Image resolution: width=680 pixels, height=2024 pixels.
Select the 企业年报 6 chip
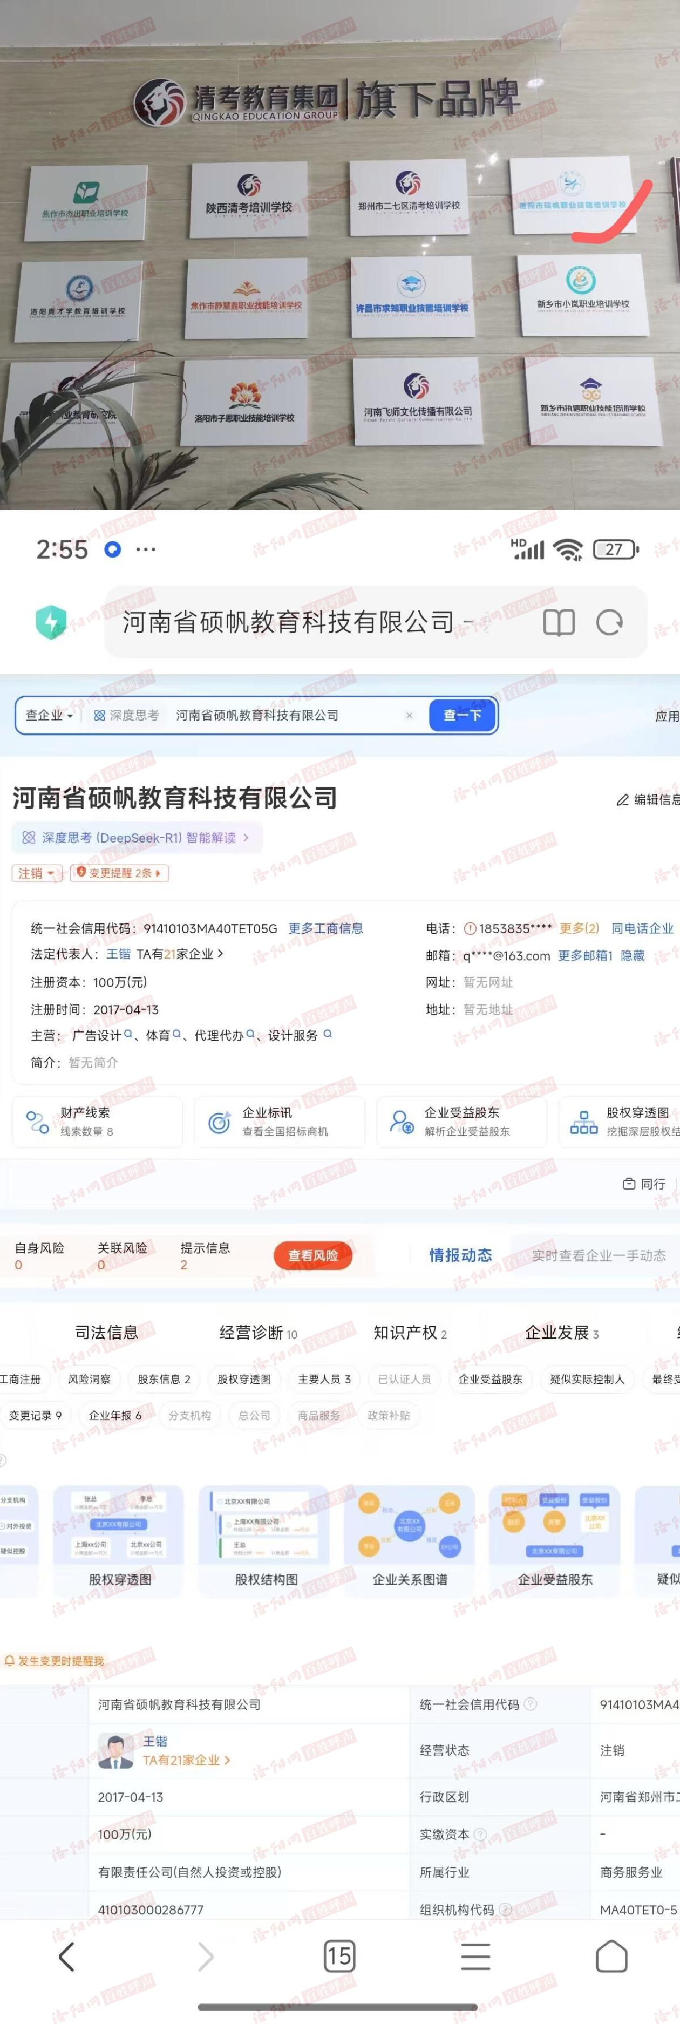pyautogui.click(x=115, y=1415)
